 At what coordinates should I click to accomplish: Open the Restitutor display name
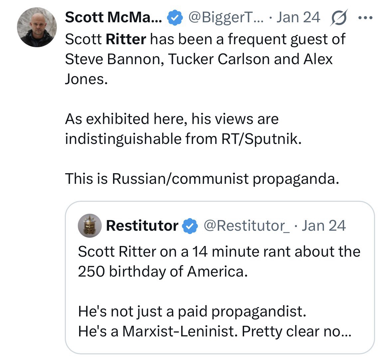pos(142,226)
